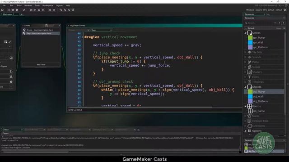
Task: Add a new workspace with plus tab
Action: [22, 14]
